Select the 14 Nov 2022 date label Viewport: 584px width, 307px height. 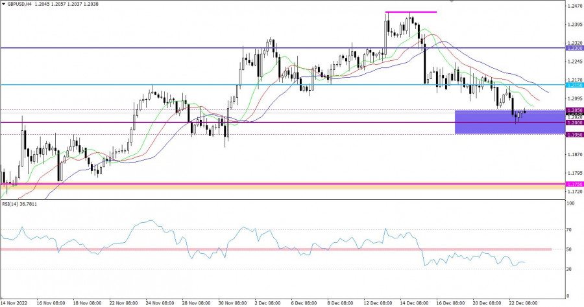tap(14, 302)
